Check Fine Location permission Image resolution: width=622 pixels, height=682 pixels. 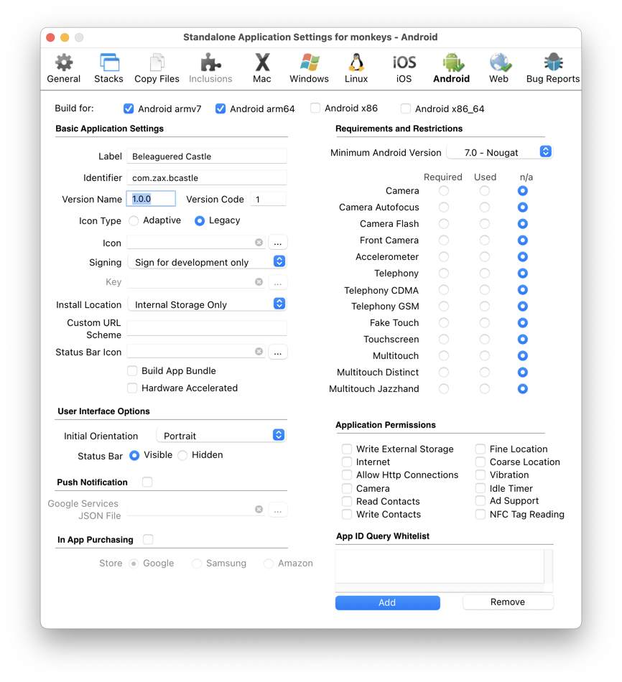click(481, 449)
